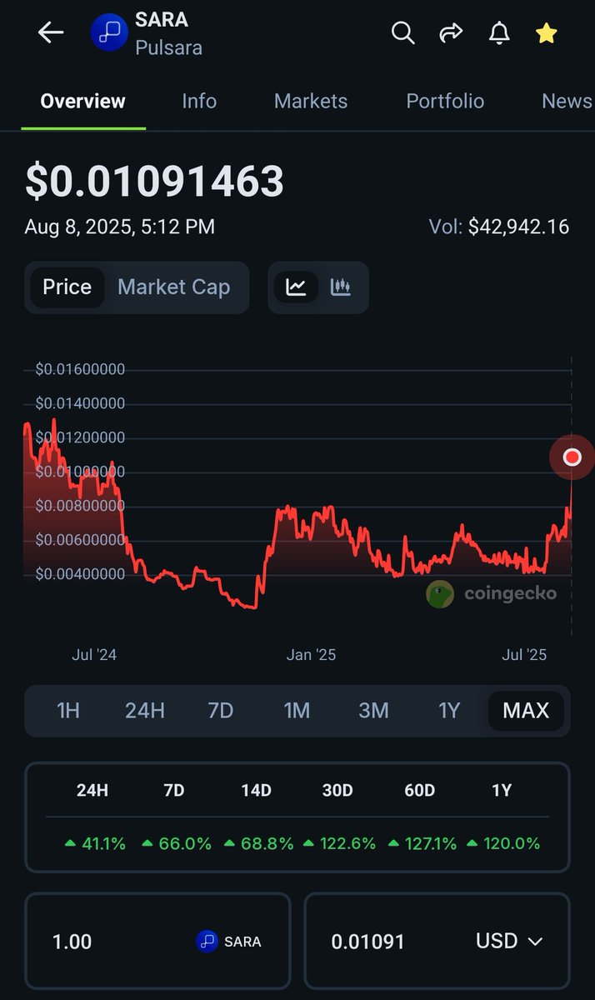The image size is (595, 1000).
Task: Tap the 30D 122.6% change value
Action: 338,843
